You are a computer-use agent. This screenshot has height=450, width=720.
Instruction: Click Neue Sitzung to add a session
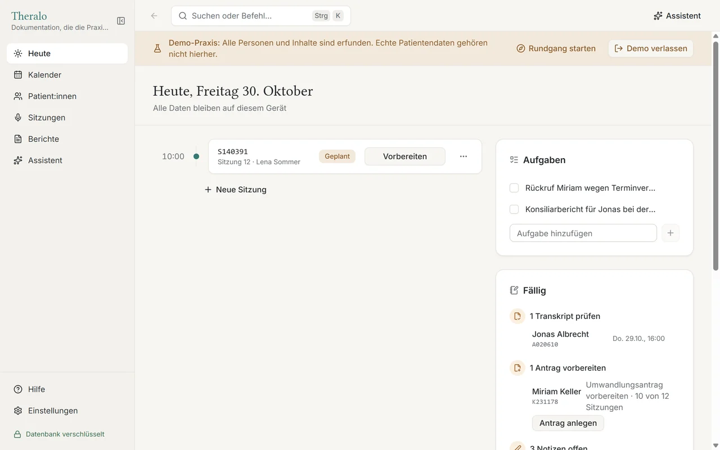click(x=235, y=190)
